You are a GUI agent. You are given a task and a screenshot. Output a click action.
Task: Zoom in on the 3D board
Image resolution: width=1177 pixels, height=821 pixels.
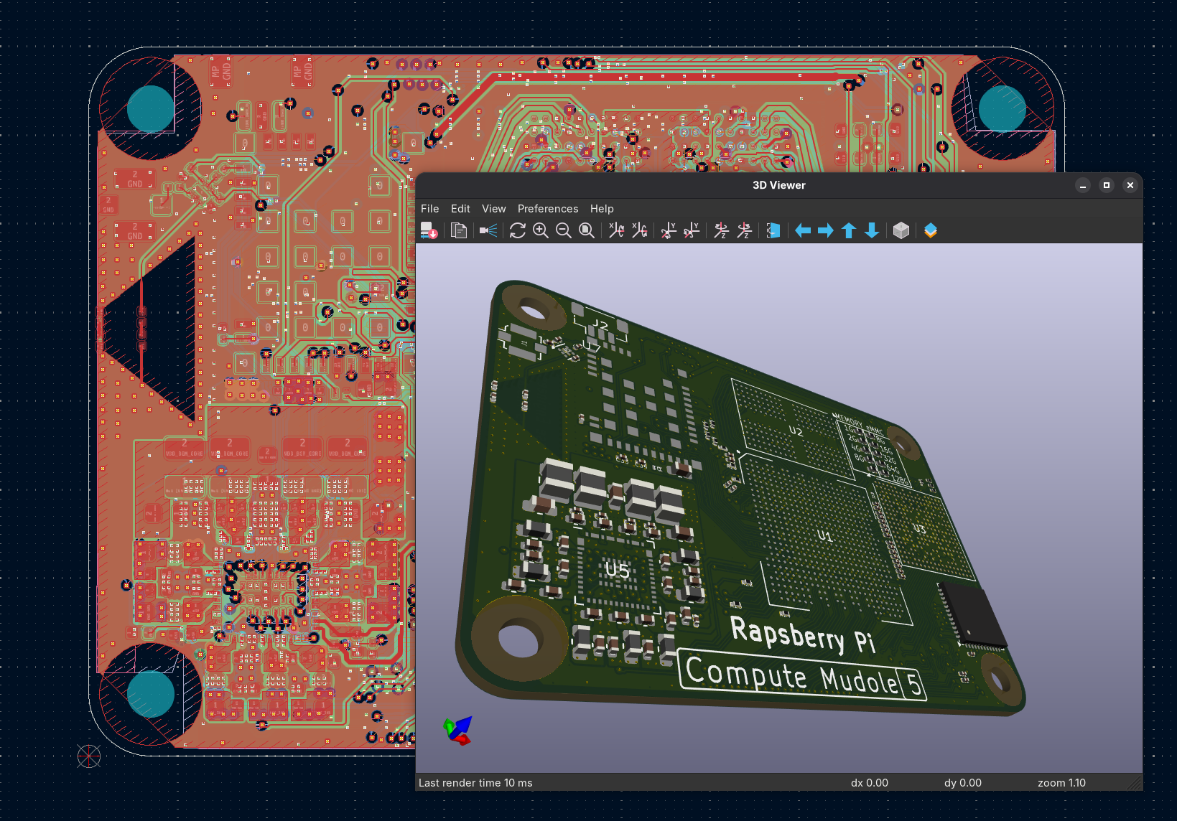(541, 230)
